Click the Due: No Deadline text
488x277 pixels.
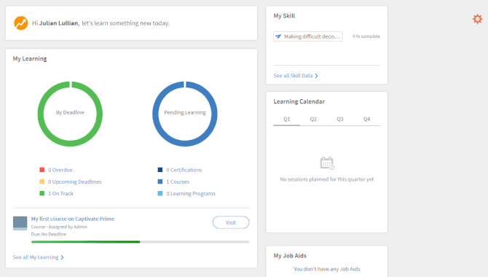pos(49,234)
